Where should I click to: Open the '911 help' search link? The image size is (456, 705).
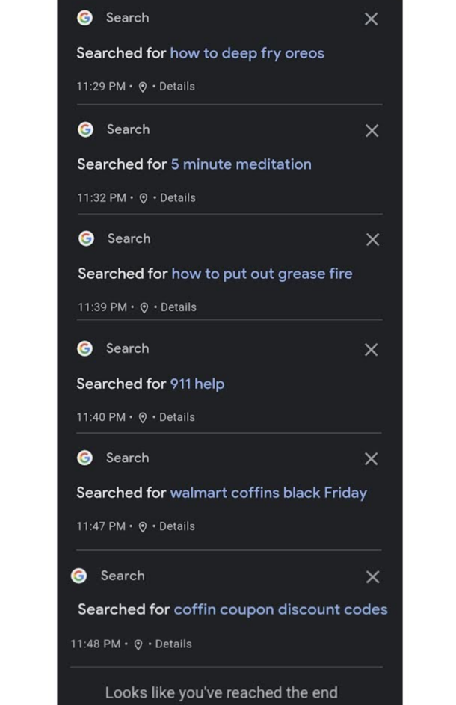tap(197, 384)
